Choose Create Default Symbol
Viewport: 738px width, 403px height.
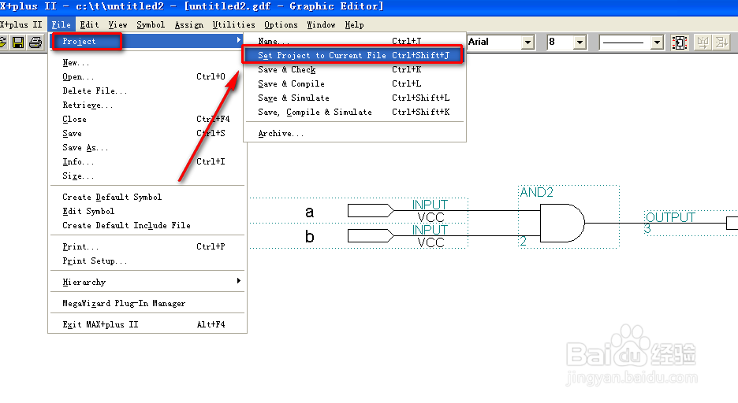(x=147, y=197)
